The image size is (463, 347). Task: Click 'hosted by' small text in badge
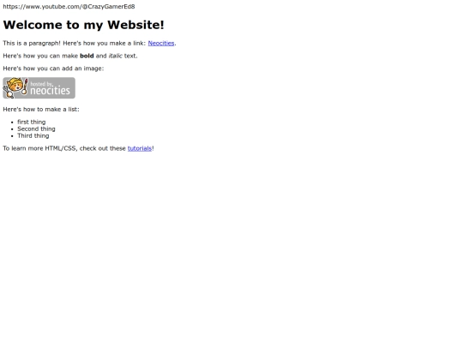[41, 84]
